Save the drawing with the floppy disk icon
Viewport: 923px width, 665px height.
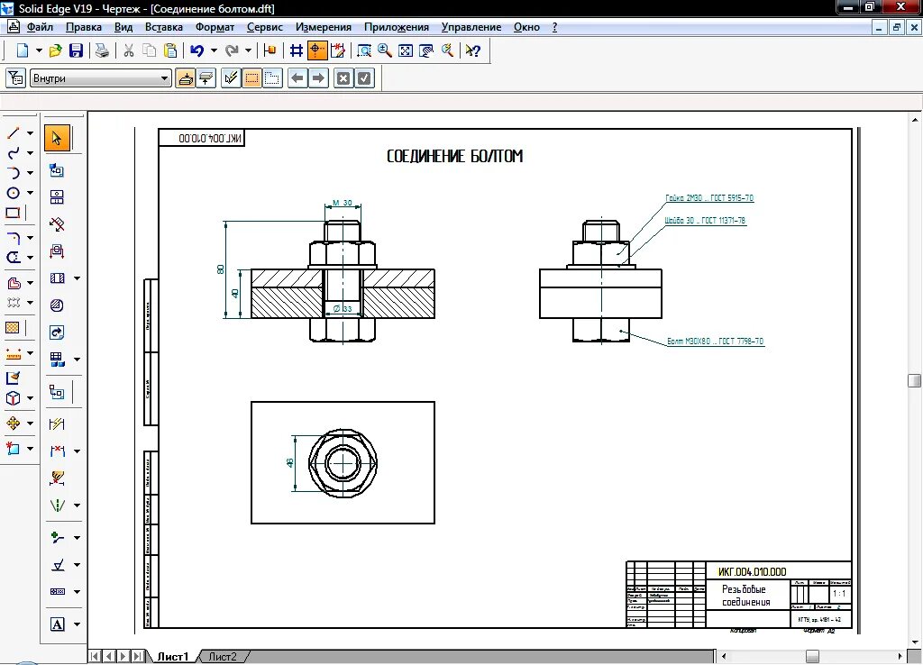pos(76,50)
